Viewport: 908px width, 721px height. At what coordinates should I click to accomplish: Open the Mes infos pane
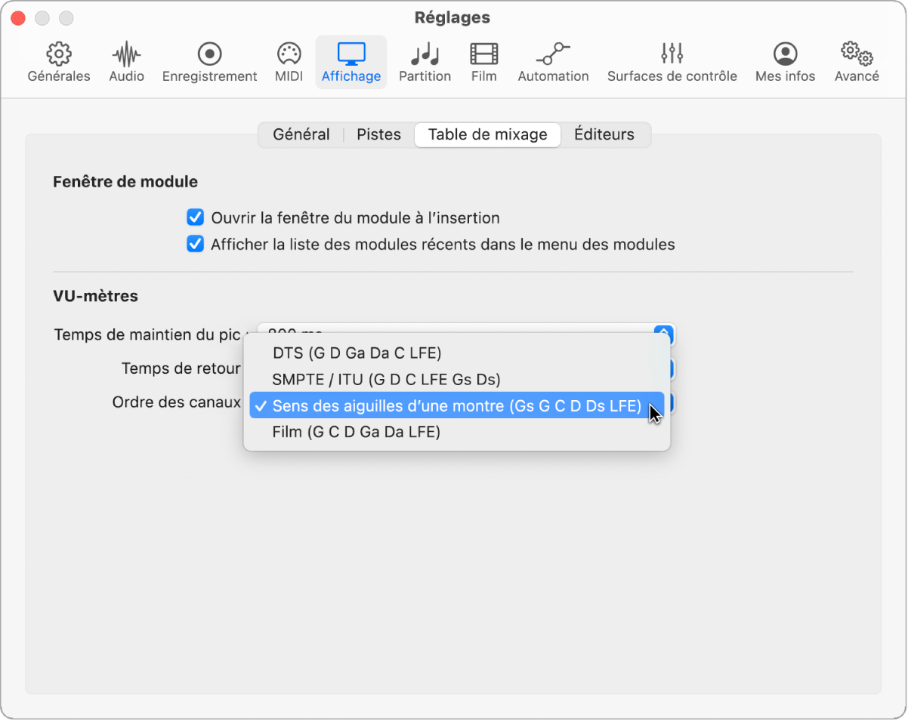pyautogui.click(x=785, y=62)
